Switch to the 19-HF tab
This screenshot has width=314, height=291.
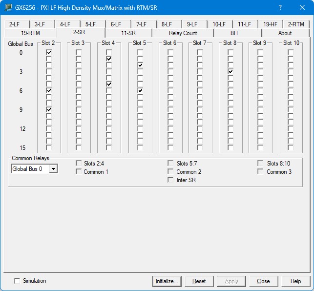tap(270, 24)
